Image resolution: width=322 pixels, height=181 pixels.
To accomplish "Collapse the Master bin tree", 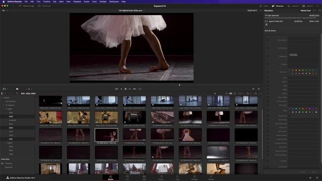I will [2, 98].
